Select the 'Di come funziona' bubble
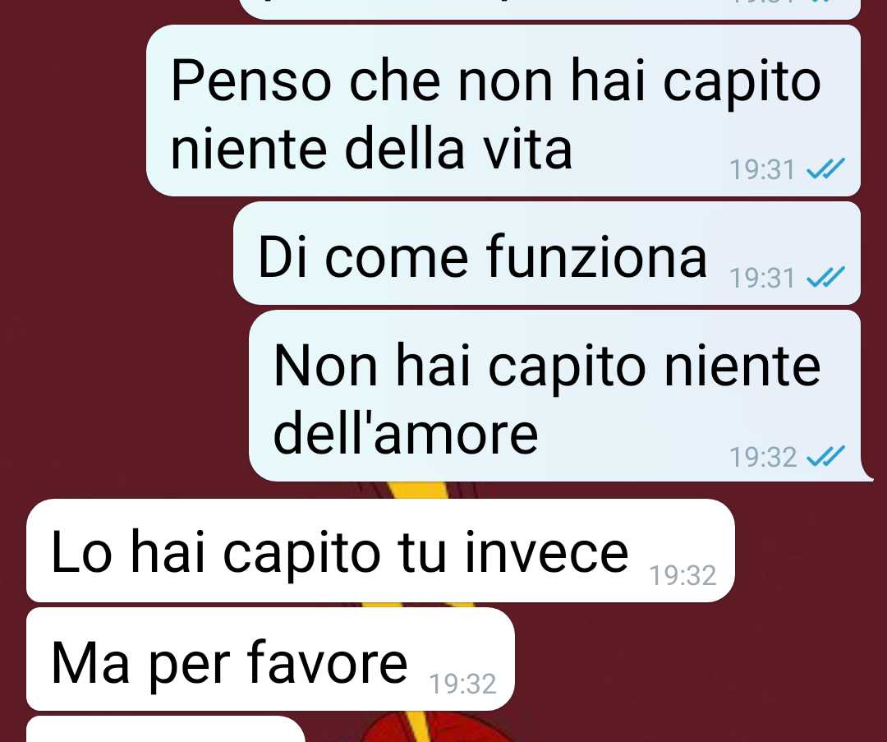 [547, 253]
